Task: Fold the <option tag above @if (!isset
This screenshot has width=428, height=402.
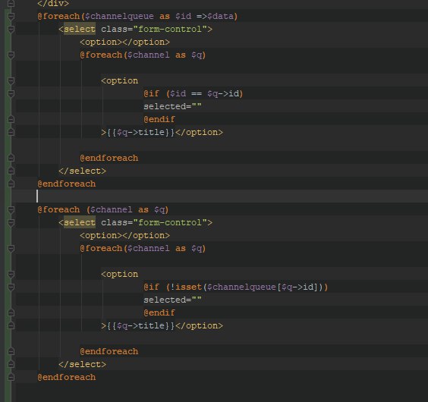Action: (x=11, y=275)
